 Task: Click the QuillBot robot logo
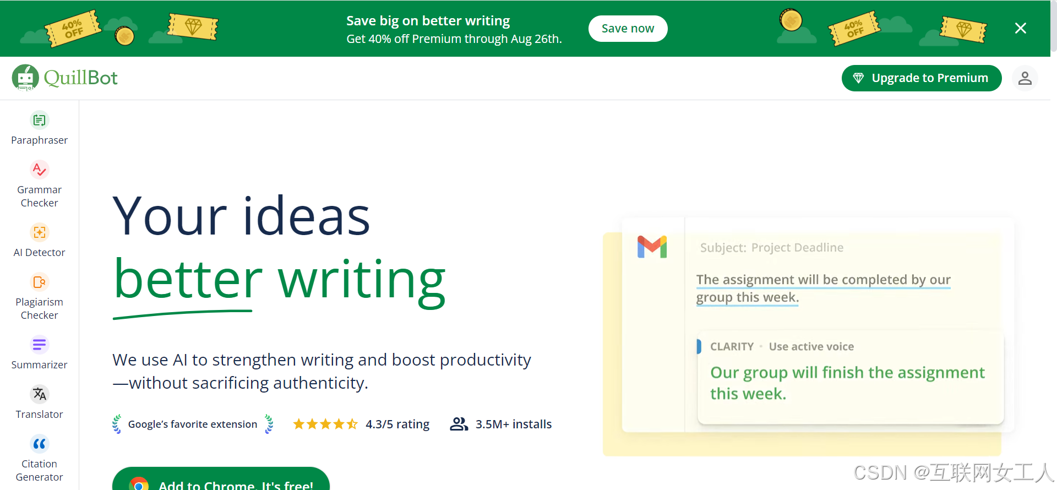25,78
